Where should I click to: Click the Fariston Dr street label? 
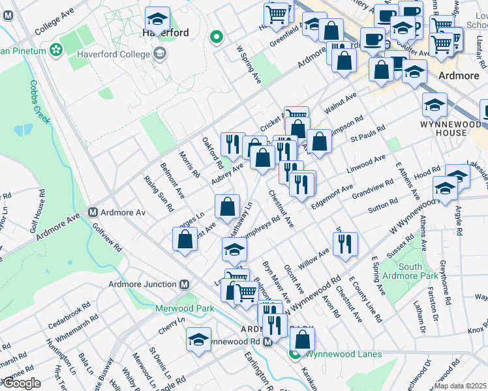click(433, 304)
